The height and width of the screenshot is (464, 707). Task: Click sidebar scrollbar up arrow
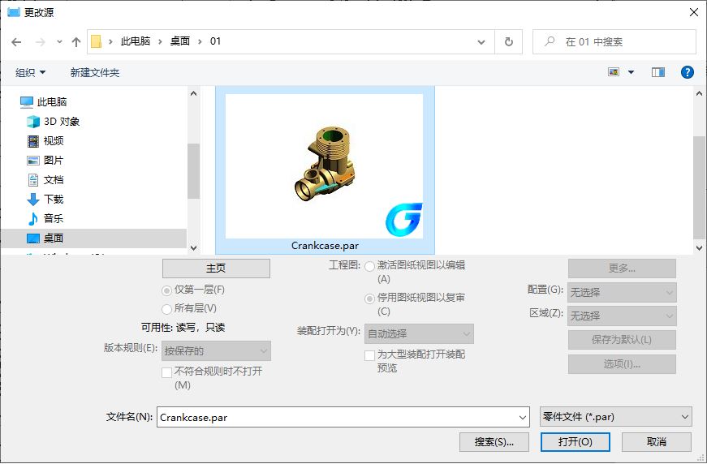click(193, 94)
